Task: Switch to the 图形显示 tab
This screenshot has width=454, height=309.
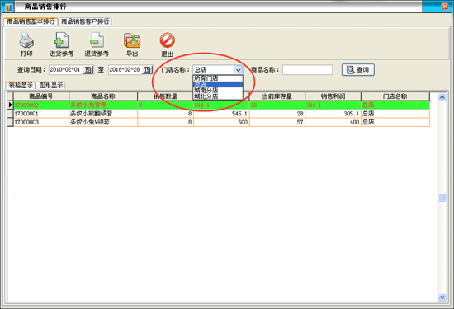Action: [51, 85]
